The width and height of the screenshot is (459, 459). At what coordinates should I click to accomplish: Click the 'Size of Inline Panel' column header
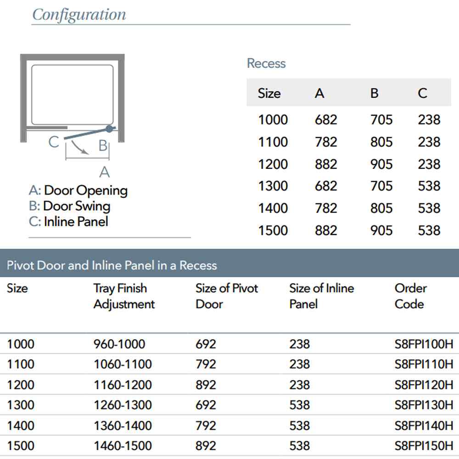coord(322,296)
